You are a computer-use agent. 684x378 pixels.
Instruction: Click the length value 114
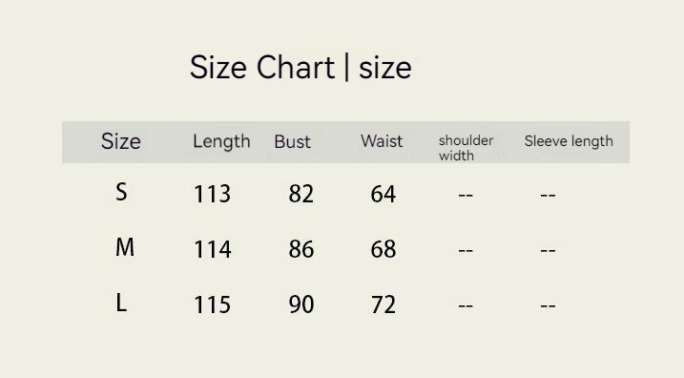pos(212,249)
